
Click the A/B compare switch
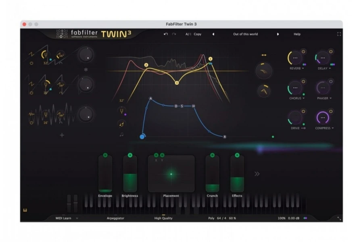click(x=188, y=34)
